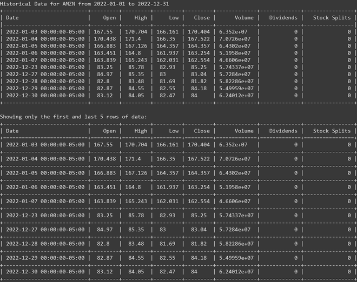The image size is (357, 282).
Task: Click High 84.55 in the 'Showing only' table
Action: pos(136,258)
